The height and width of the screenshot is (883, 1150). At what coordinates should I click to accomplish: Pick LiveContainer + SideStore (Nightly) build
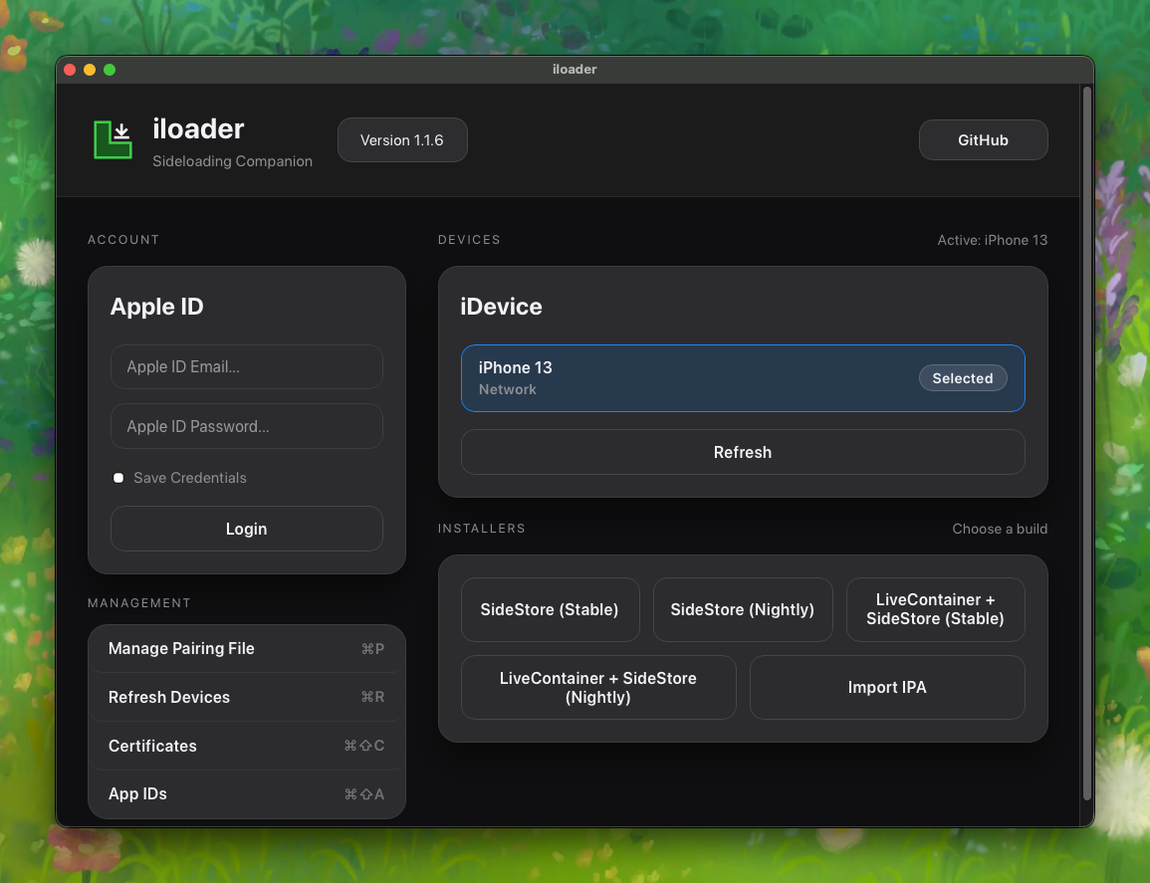(597, 687)
